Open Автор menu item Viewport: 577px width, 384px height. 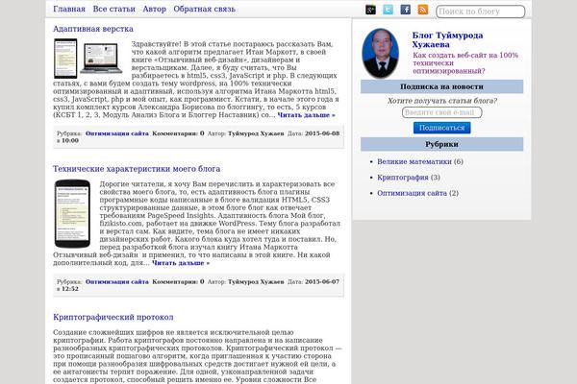(155, 10)
